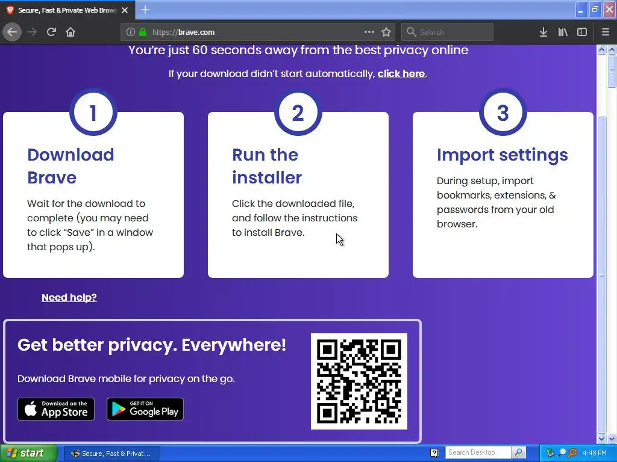Click the orange magnifier tray icon

click(572, 453)
